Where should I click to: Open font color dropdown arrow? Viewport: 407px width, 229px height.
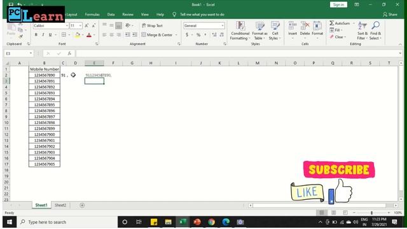(94, 35)
